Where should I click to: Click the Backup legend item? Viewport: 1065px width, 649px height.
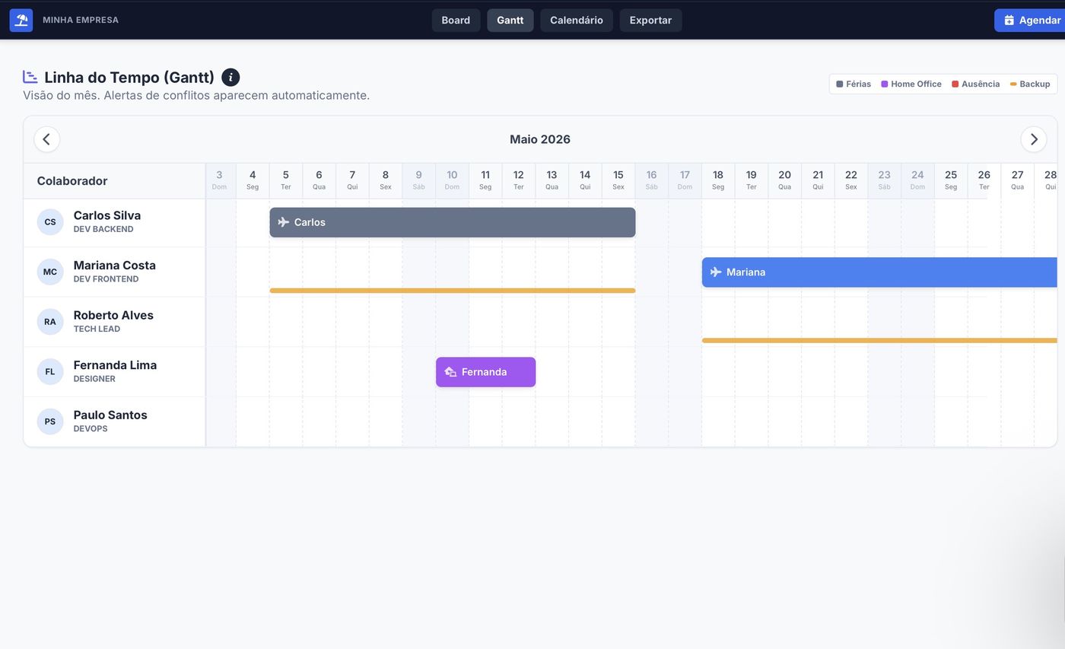coord(1030,84)
